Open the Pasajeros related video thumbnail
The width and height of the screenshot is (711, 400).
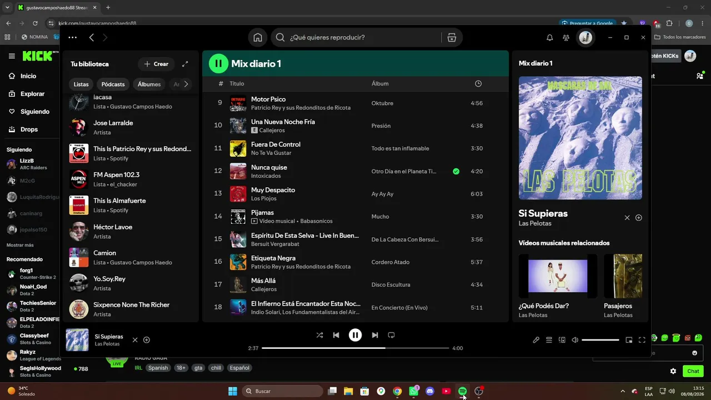pyautogui.click(x=623, y=276)
